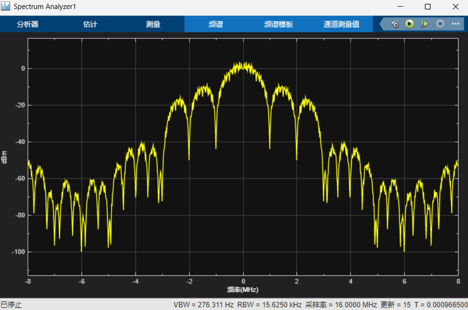Viewport: 468px width, 310px height.
Task: Switch to the 频谱 tab
Action: point(216,24)
